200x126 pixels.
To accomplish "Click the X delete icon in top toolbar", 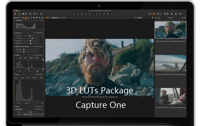I will (26, 14).
